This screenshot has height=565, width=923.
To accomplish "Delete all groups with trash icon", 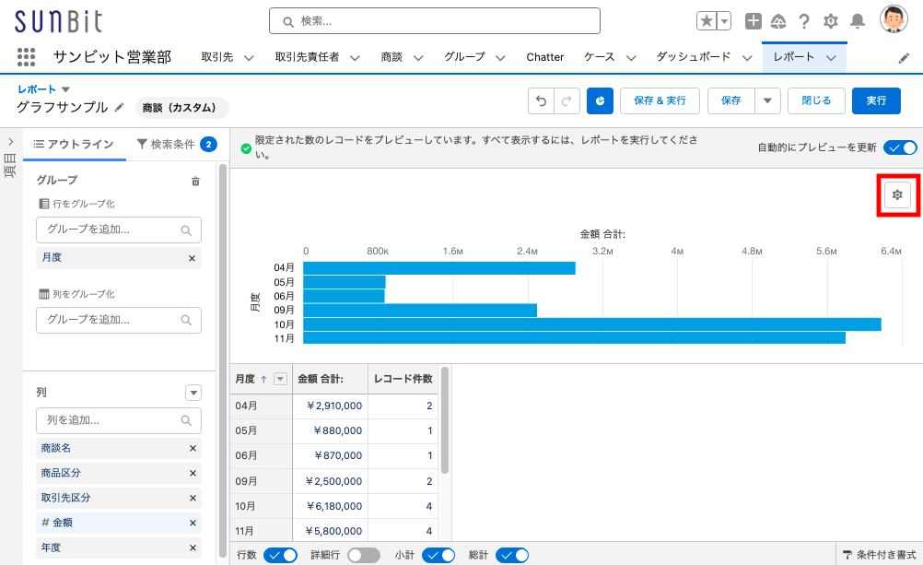I will tap(195, 182).
